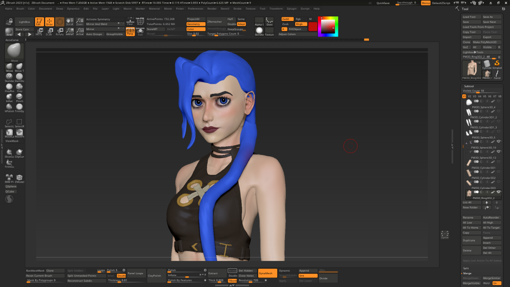
Task: Open the Render menu
Action: pos(212,9)
